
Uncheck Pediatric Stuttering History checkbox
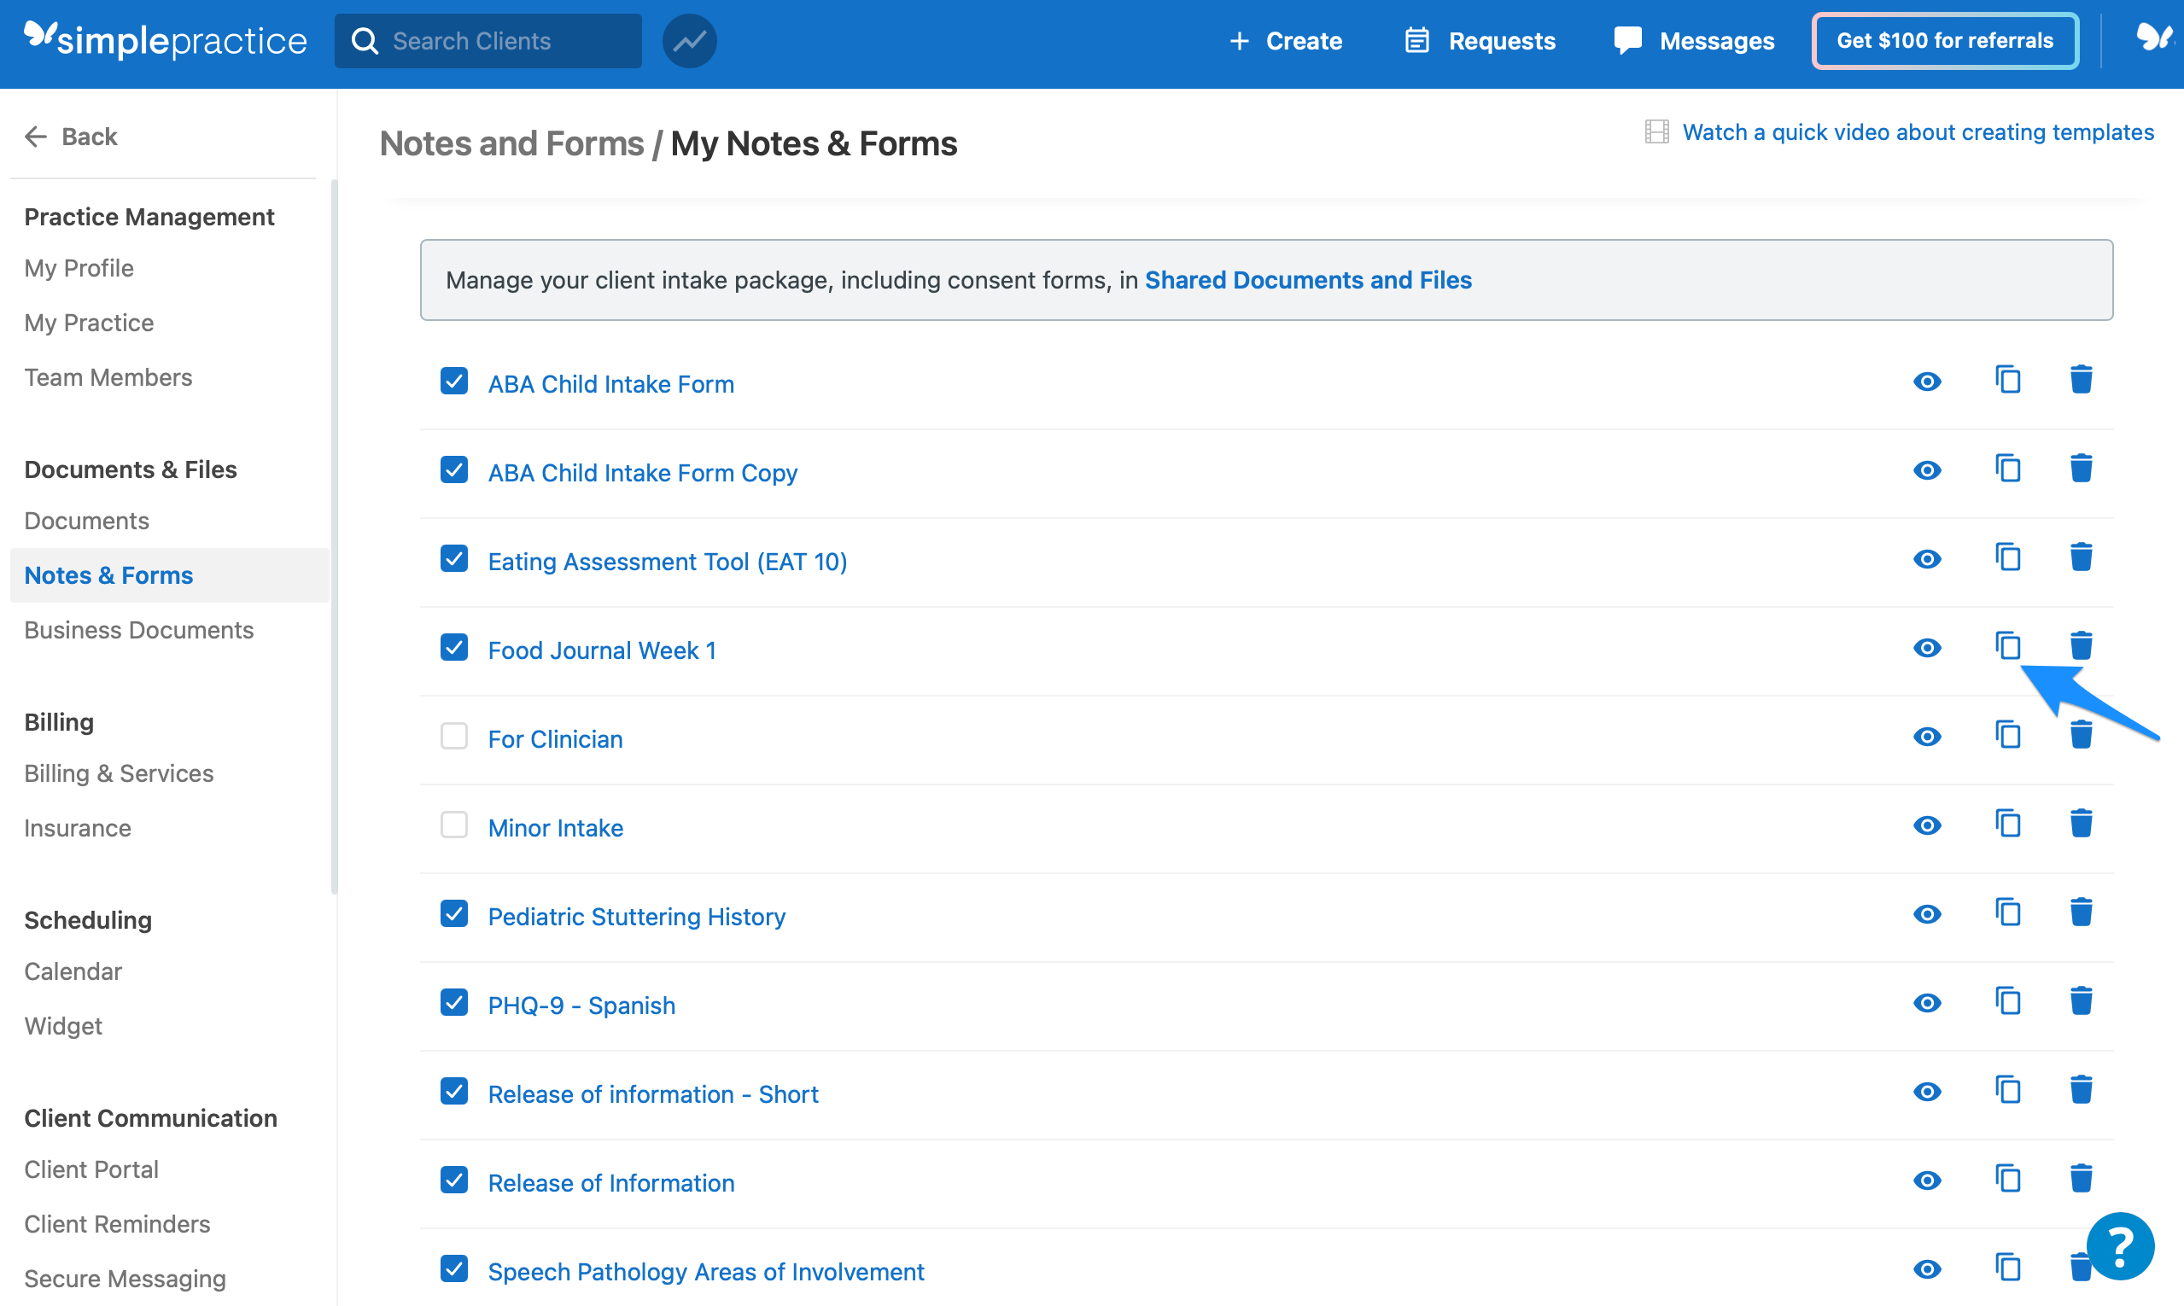(453, 915)
